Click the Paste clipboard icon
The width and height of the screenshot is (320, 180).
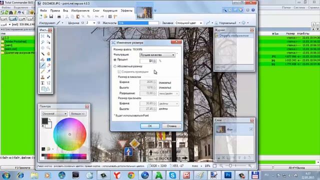pos(78,16)
